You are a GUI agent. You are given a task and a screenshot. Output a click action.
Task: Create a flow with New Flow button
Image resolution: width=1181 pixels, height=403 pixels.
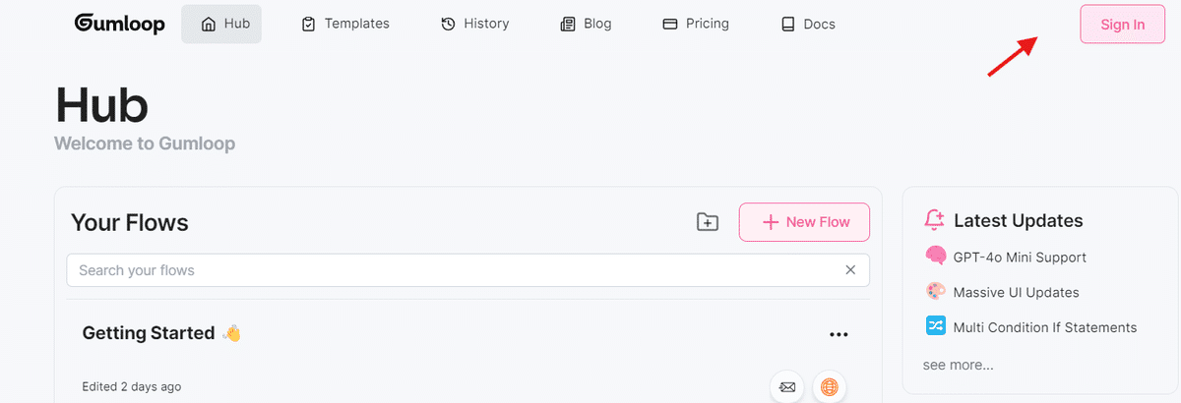click(x=804, y=222)
